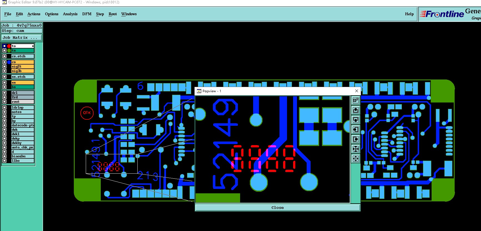The height and width of the screenshot is (231, 481).
Task: Toggle the checkbox for the cs.etch layer
Action: click(x=4, y=56)
